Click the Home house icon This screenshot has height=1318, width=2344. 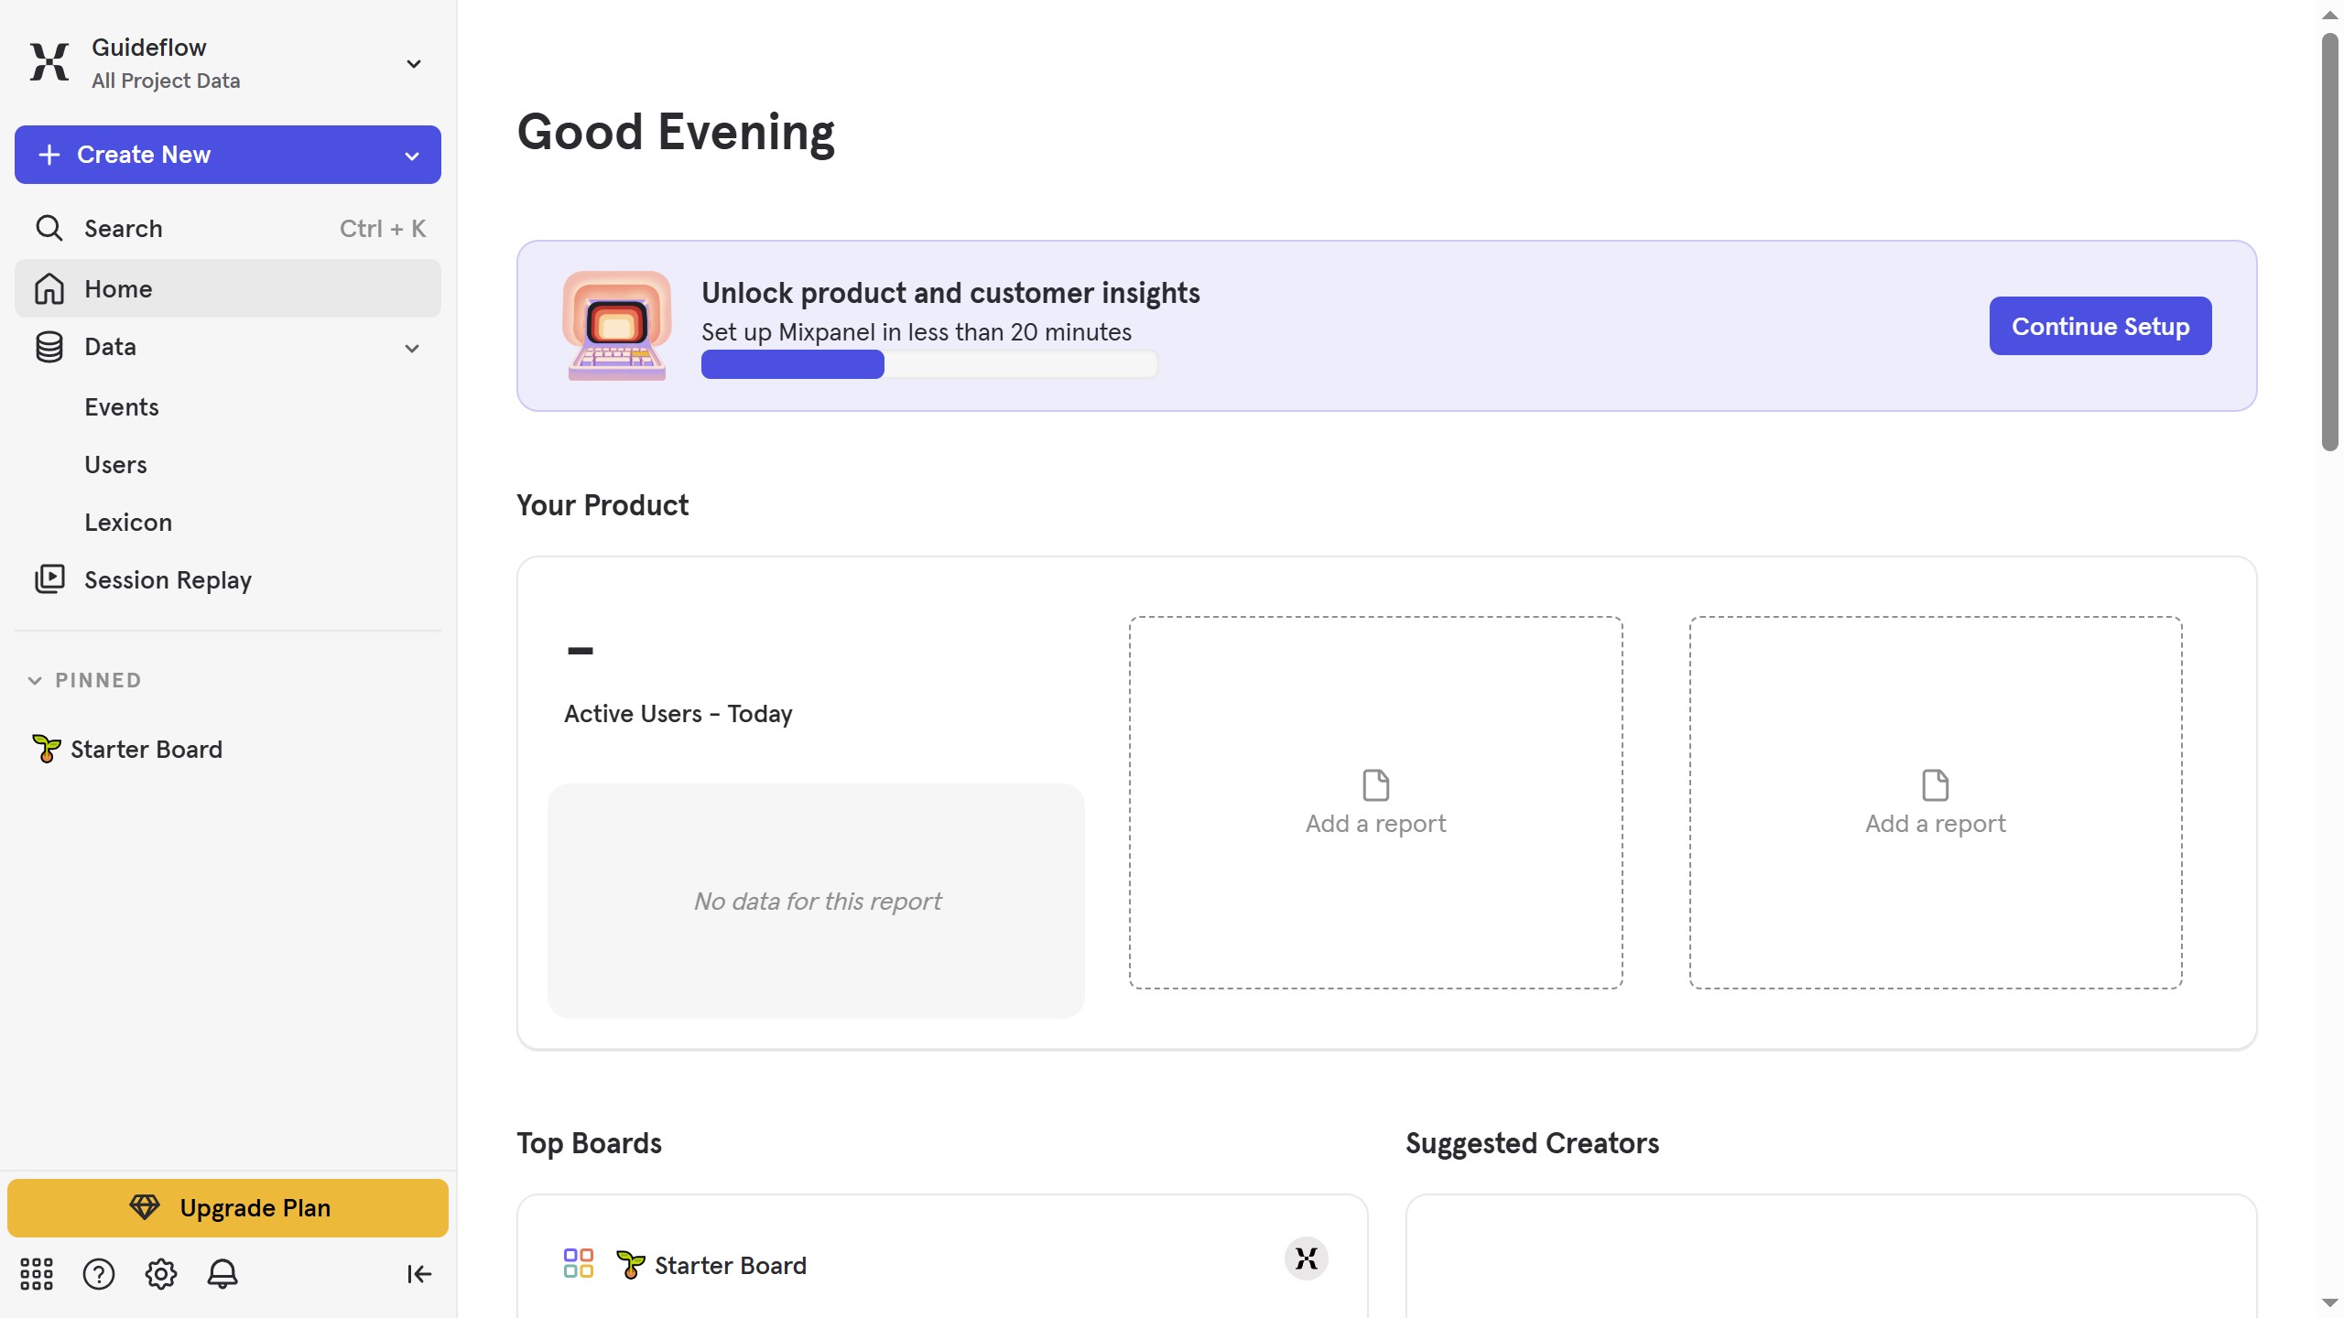coord(49,288)
